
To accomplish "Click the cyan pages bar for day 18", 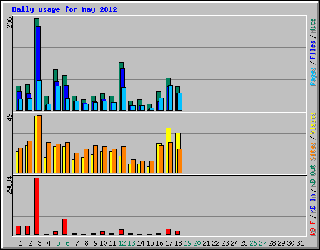I will pyautogui.click(x=180, y=101).
